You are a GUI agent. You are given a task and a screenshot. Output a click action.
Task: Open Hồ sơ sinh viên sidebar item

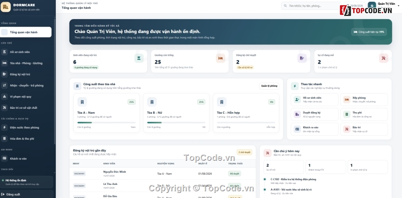coord(26,52)
